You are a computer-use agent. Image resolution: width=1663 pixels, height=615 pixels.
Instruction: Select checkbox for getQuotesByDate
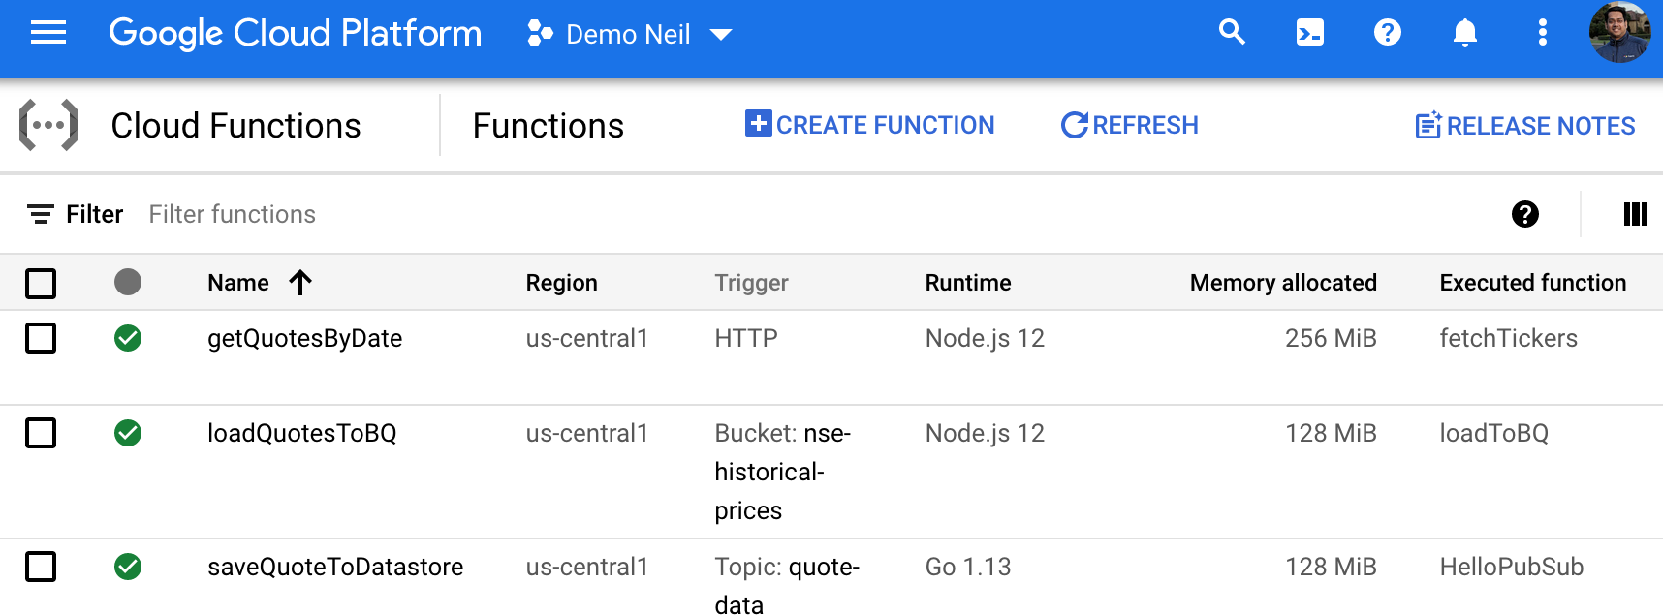pyautogui.click(x=41, y=338)
